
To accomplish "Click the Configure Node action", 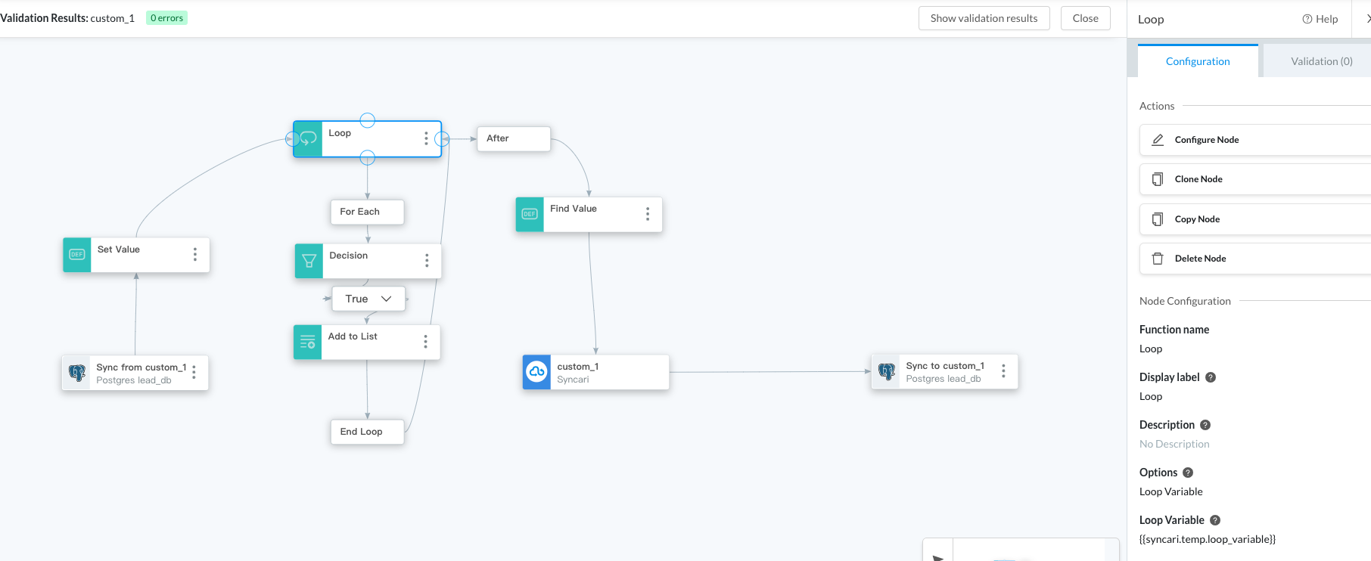I will click(1255, 140).
